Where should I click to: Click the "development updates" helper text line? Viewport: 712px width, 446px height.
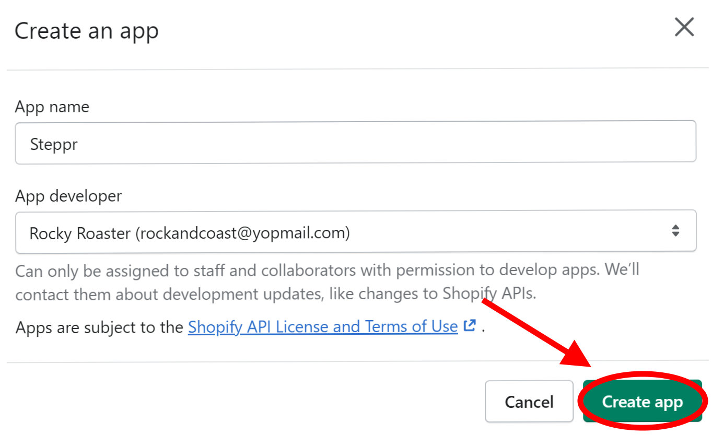click(276, 294)
